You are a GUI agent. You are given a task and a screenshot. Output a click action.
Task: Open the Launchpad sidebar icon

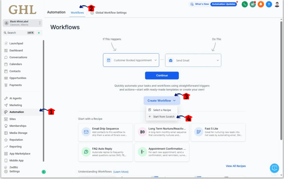click(6, 44)
